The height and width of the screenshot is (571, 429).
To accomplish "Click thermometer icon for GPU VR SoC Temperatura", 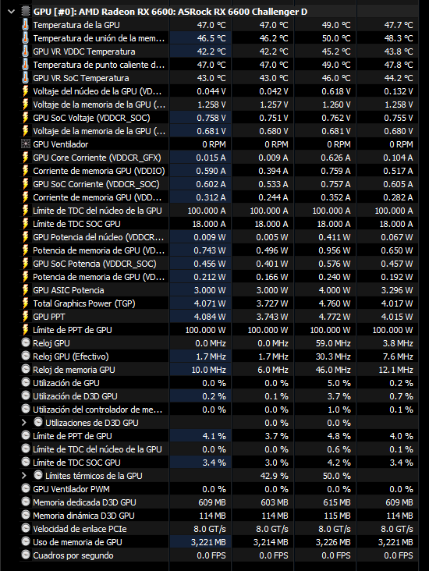I will [25, 78].
